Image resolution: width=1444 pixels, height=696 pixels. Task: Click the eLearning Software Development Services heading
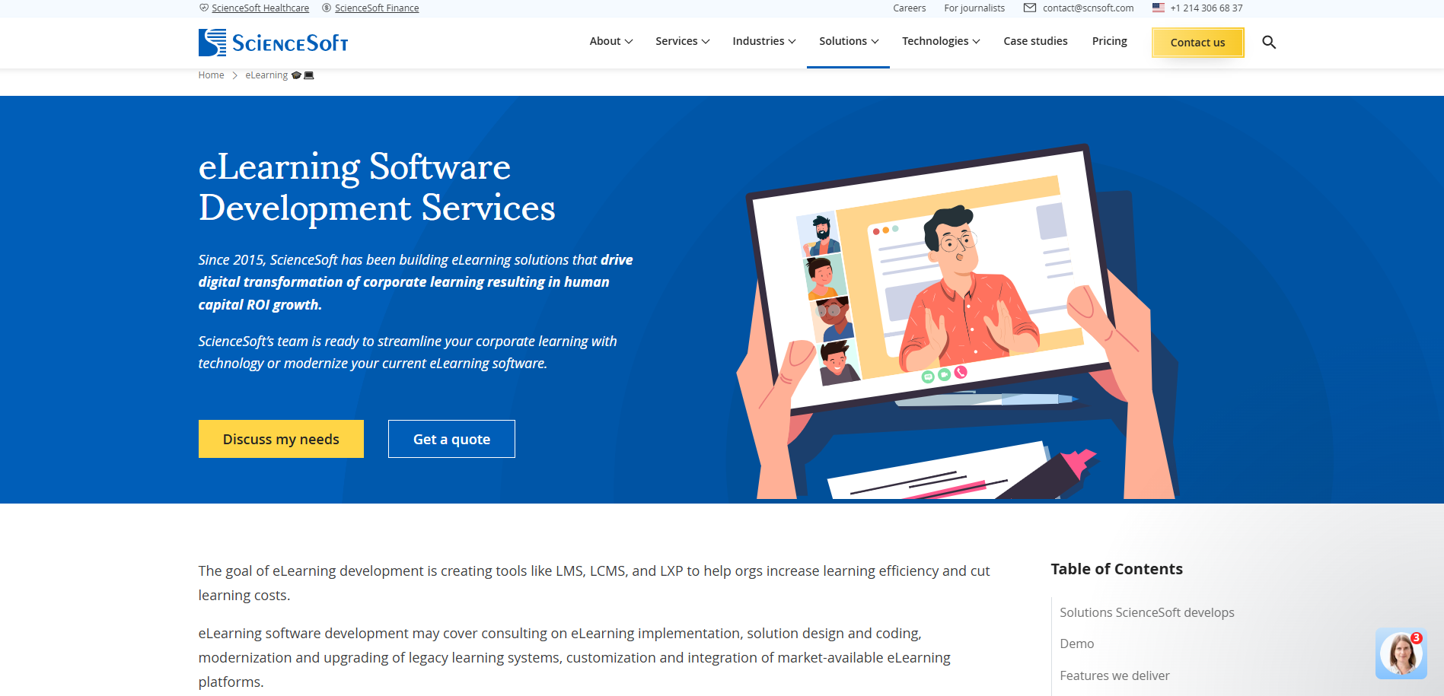click(377, 187)
